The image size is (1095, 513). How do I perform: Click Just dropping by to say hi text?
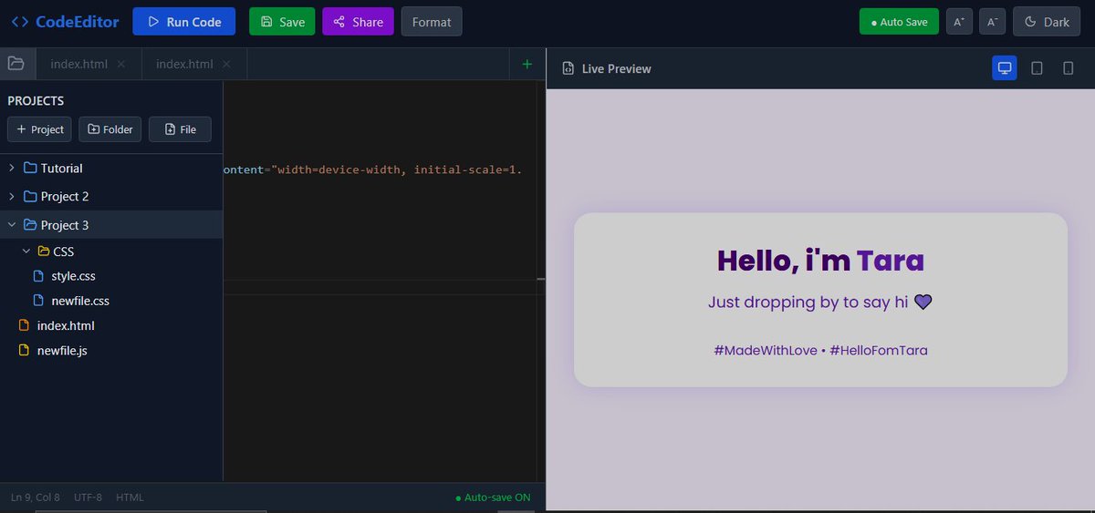coord(820,302)
